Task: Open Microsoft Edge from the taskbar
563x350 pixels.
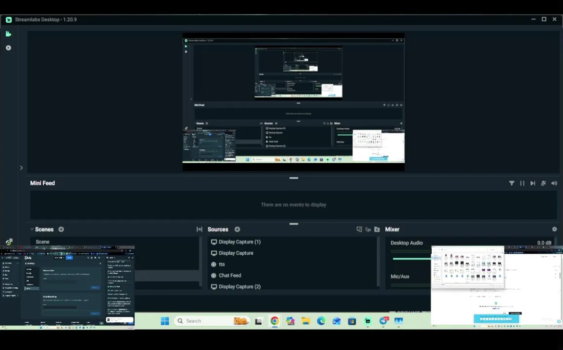Action: click(x=321, y=321)
